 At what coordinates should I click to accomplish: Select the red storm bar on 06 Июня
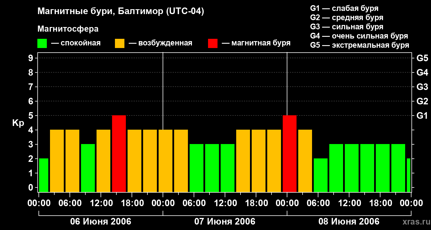119,154
